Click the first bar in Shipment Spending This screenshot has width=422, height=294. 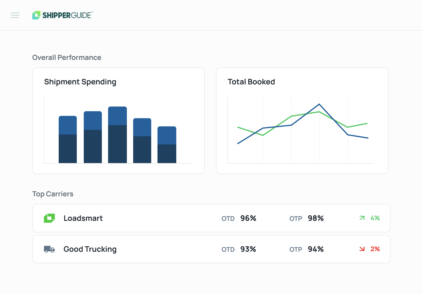point(68,139)
